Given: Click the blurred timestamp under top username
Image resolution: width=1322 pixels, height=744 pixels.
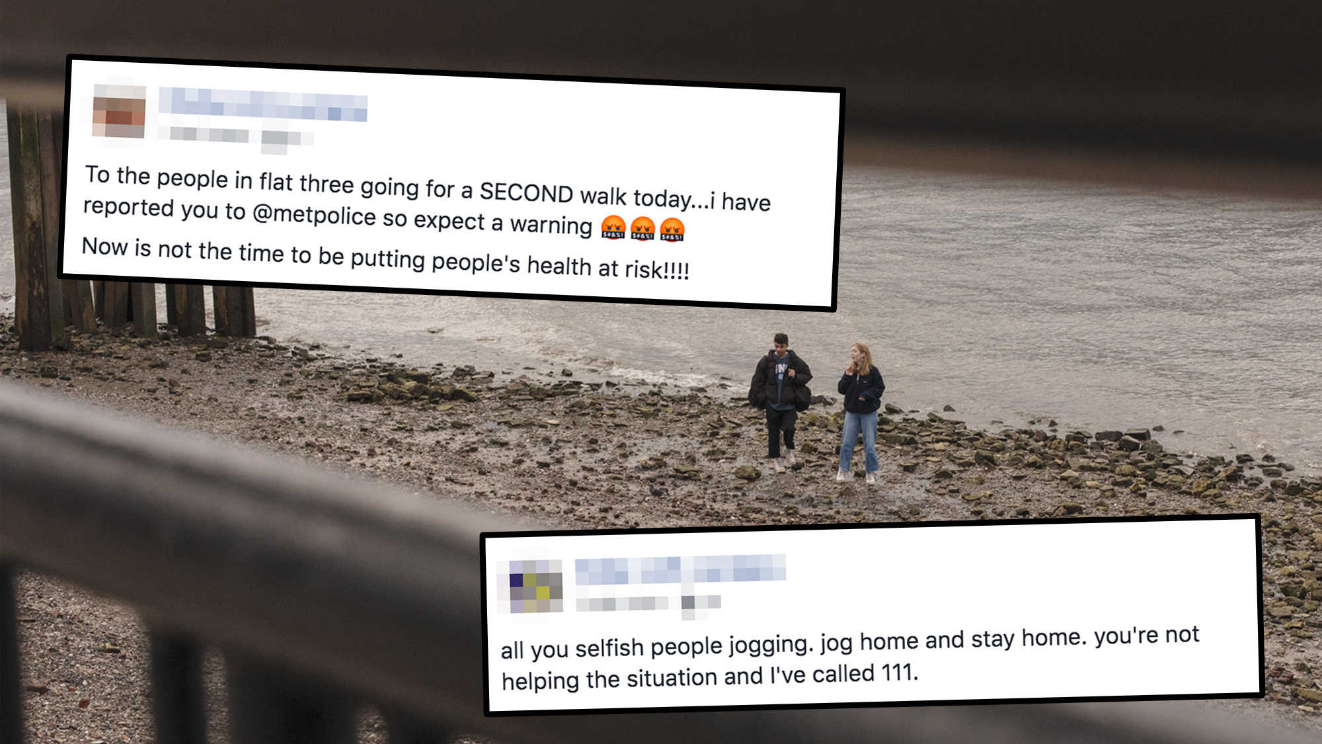Looking at the screenshot, I should coord(209,134).
